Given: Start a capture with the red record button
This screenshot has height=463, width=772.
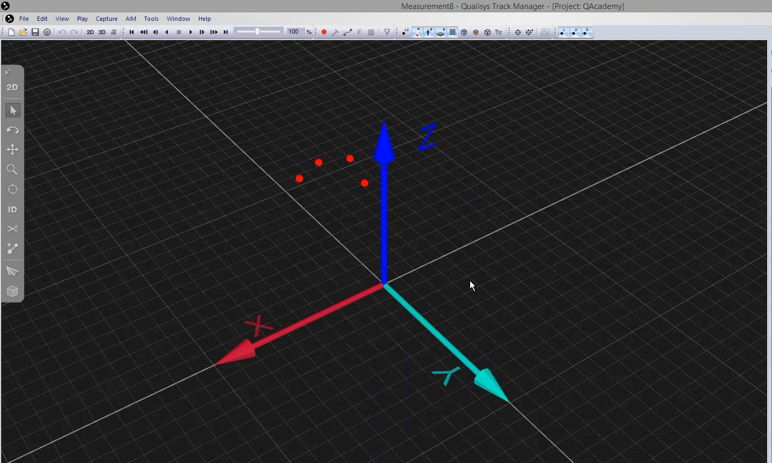Looking at the screenshot, I should [324, 32].
